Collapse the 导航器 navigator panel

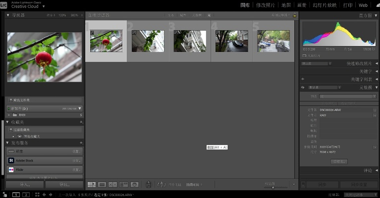point(8,15)
